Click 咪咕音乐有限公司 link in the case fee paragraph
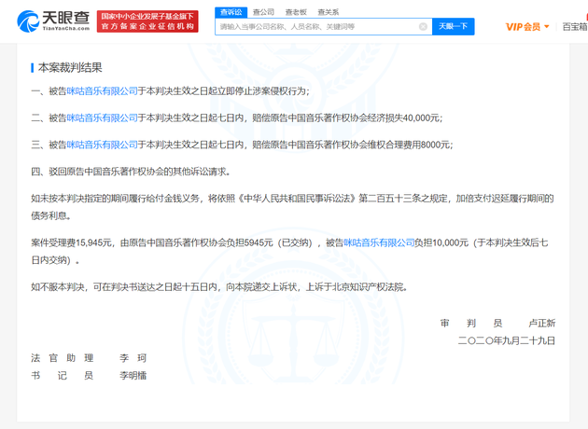The height and width of the screenshot is (429, 588). pyautogui.click(x=379, y=242)
